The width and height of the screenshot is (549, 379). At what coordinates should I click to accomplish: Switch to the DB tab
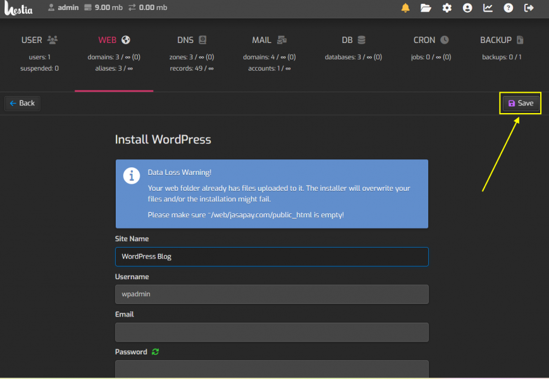[x=354, y=54]
